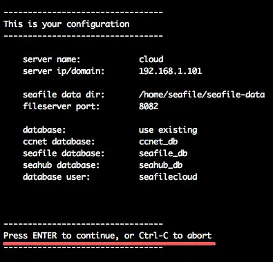Screen dimensions: 273x262
Task: Click the 'fileserver port:' label
Action: (62, 106)
